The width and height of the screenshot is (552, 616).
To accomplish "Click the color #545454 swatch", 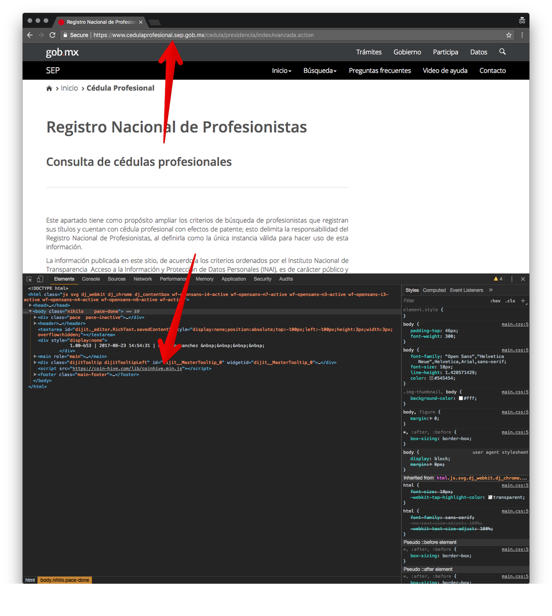I will (432, 378).
